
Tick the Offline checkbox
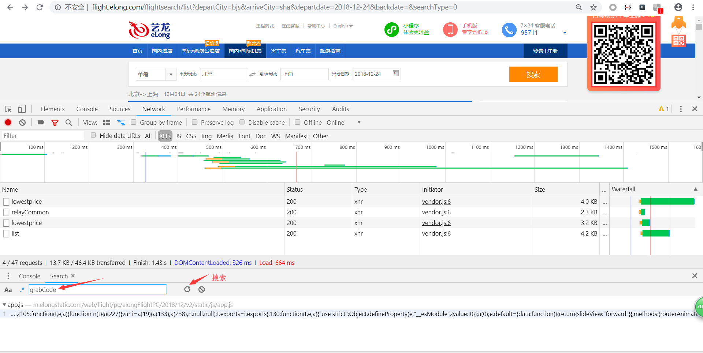point(298,122)
